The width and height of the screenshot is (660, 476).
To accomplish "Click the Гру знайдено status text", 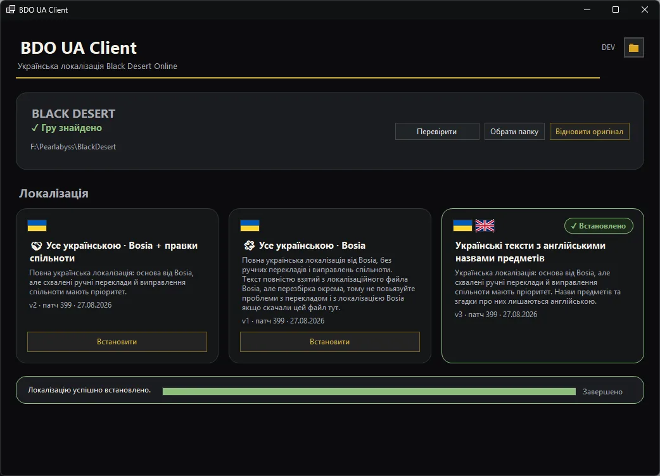I will pos(67,128).
